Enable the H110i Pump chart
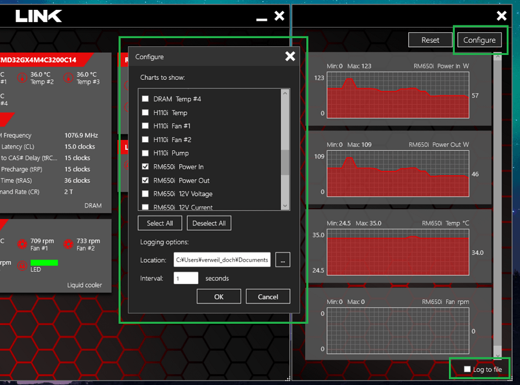The width and height of the screenshot is (520, 385). pos(145,153)
